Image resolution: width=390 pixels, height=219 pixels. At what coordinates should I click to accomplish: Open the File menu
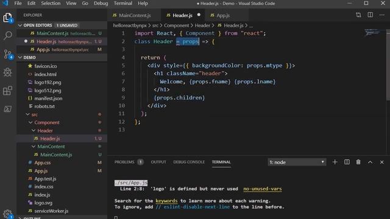[x=18, y=3]
